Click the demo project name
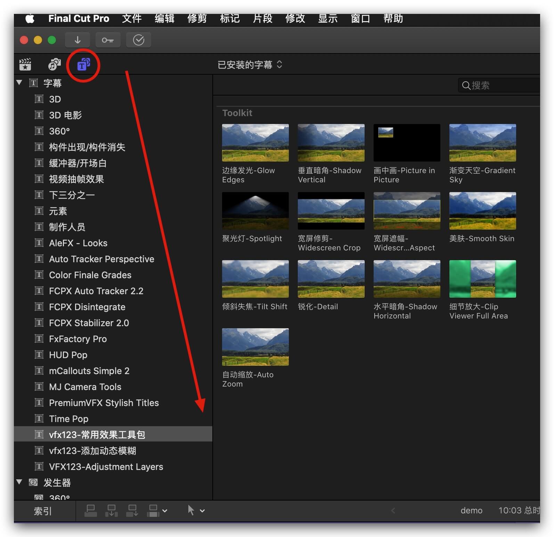The height and width of the screenshot is (537, 554). coord(471,510)
